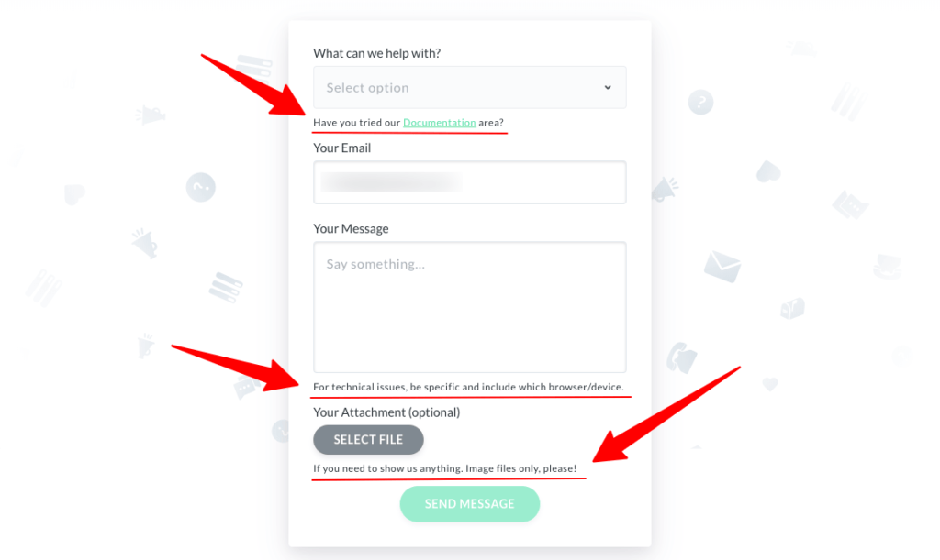Screen dimensions: 940x560
Task: Click the SELECT FILE button
Action: (368, 439)
